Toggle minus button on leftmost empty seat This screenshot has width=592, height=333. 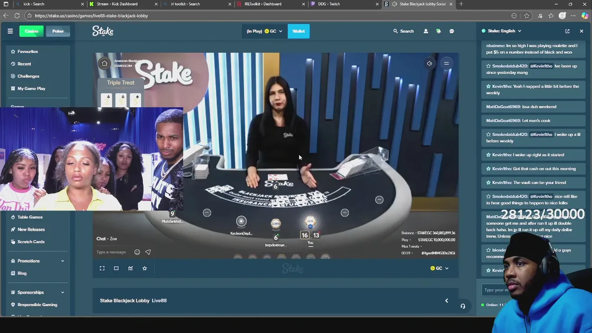pyautogui.click(x=207, y=213)
